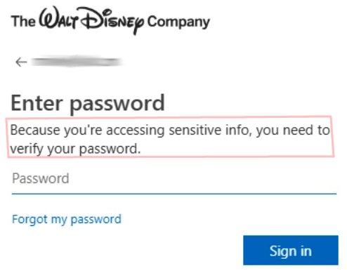Click the word "Forgot" in the blue link
The height and width of the screenshot is (273, 347).
tap(30, 220)
